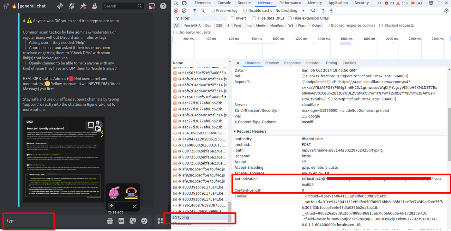Close the sticker suggestion popup
This screenshot has height=231, width=451.
point(135,206)
